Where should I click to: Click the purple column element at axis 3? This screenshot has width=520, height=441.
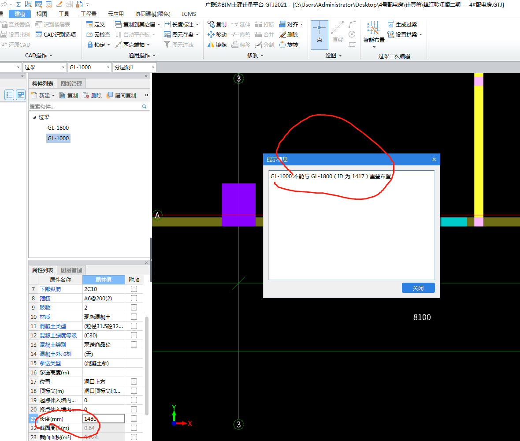[238, 205]
